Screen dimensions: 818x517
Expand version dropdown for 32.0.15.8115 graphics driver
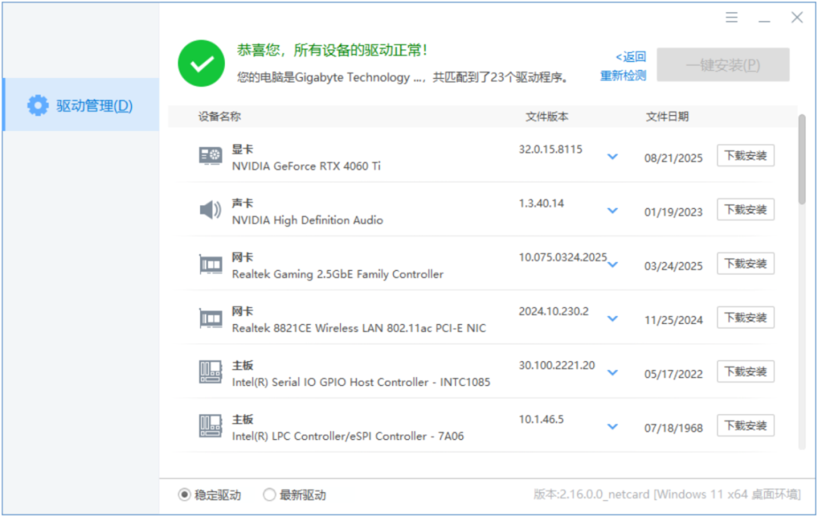(613, 157)
